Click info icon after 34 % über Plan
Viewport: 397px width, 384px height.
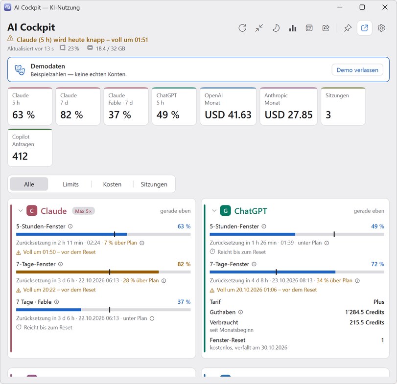pos(357,280)
